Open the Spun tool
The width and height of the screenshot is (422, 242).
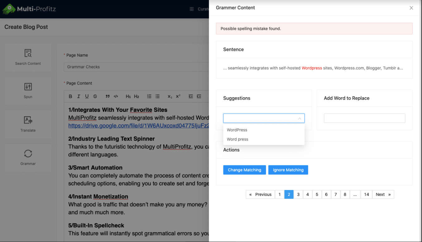tap(28, 91)
